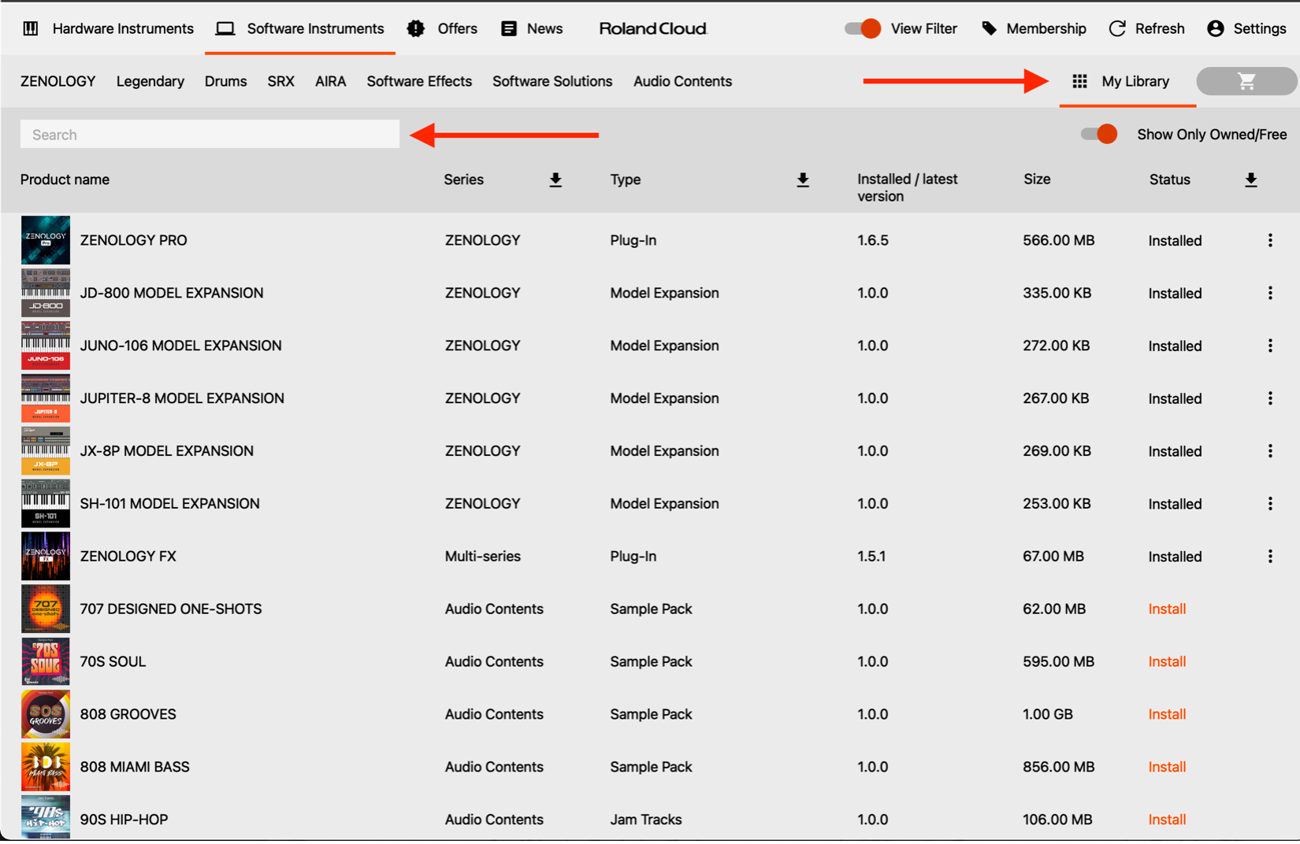The image size is (1300, 844).
Task: Open ZENOLOGY PRO row options menu
Action: click(x=1271, y=240)
